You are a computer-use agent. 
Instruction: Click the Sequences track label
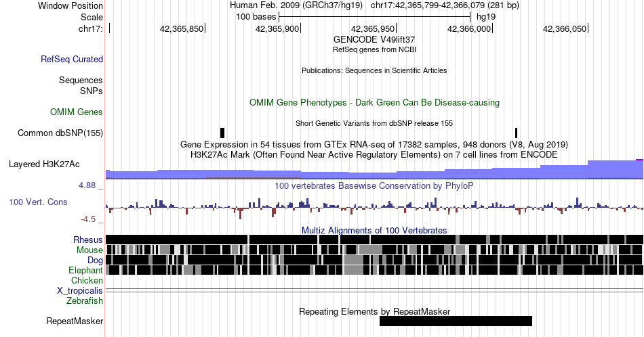pyautogui.click(x=81, y=80)
